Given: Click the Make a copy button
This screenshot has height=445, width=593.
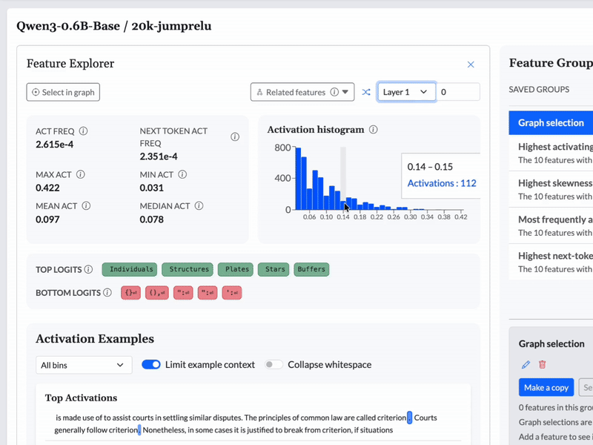Looking at the screenshot, I should pyautogui.click(x=546, y=387).
